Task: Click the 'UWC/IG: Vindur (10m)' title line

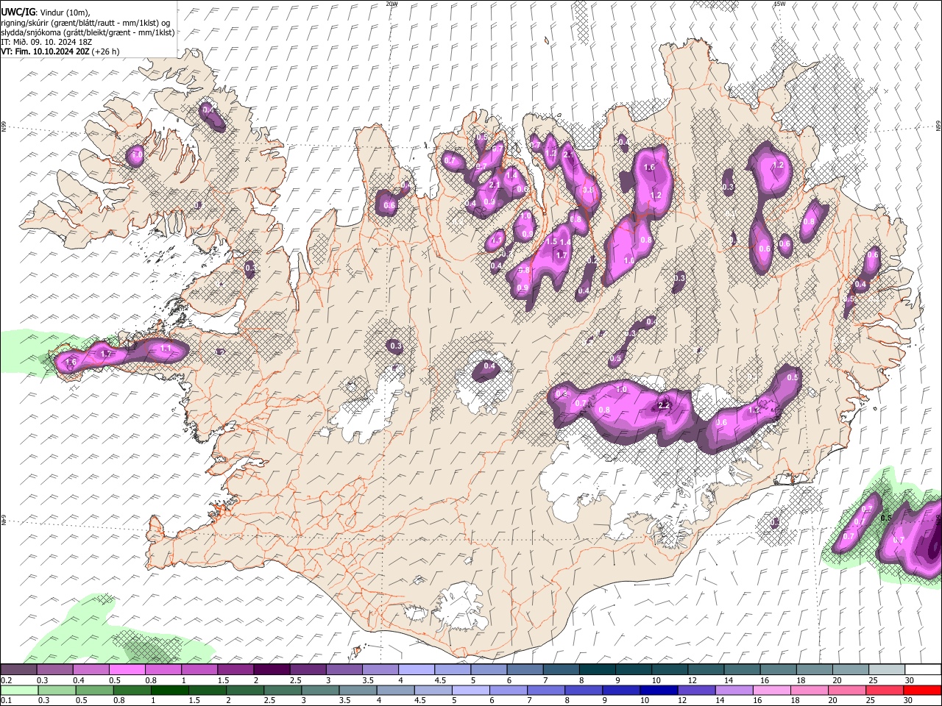Action: pyautogui.click(x=46, y=13)
